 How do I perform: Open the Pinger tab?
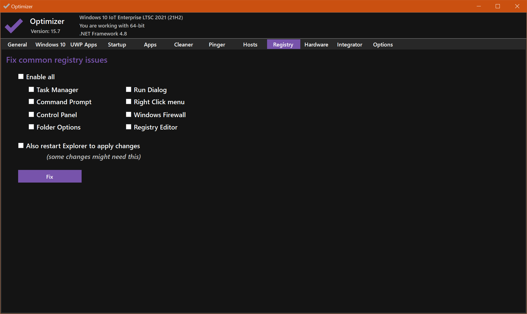(x=217, y=44)
